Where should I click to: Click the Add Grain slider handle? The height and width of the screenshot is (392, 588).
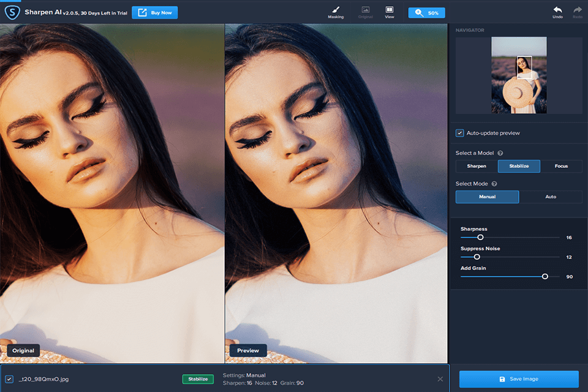tap(545, 276)
